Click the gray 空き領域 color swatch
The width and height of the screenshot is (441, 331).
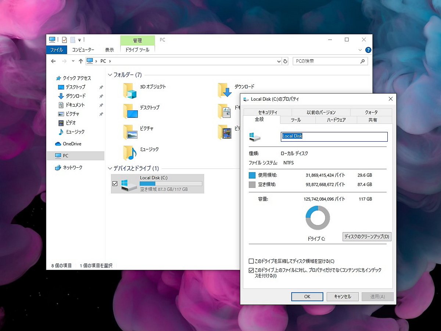[x=252, y=185]
